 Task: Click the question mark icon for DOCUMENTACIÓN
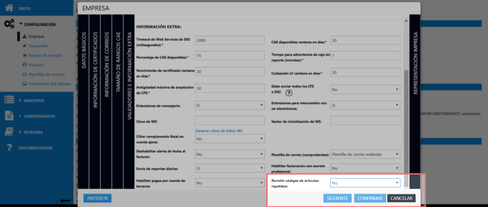click(x=9, y=147)
